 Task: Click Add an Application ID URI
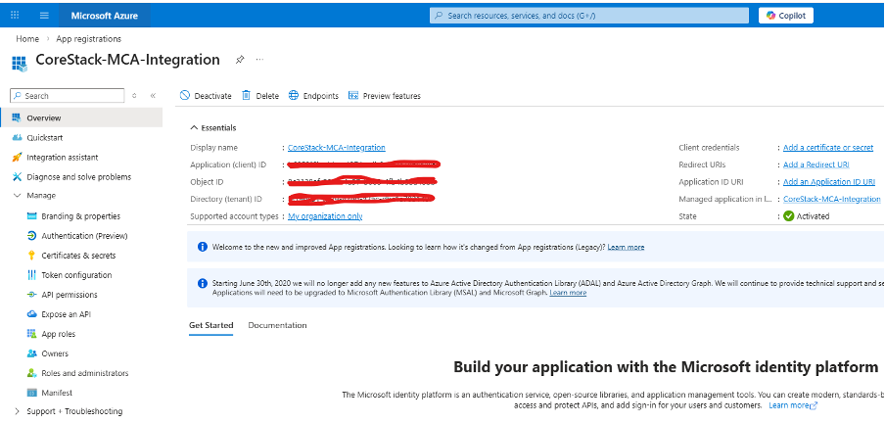point(829,182)
